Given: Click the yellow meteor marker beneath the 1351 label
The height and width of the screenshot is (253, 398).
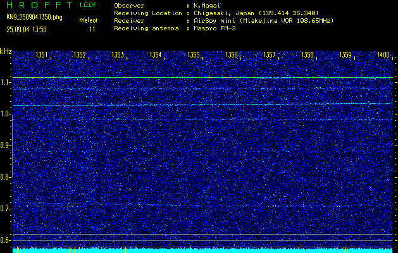Looking at the screenshot, I should click(44, 250).
